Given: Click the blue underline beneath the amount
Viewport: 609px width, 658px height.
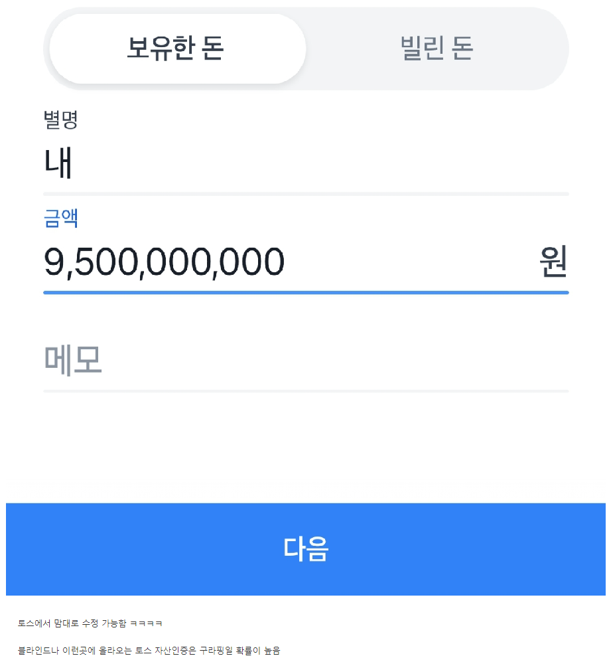Looking at the screenshot, I should [x=305, y=292].
